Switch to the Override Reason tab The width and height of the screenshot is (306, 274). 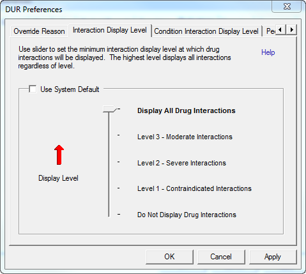point(39,31)
